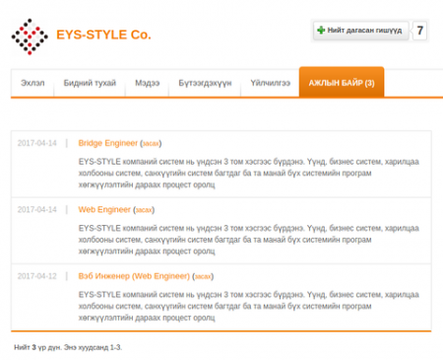Click the green plus follow icon
Image resolution: width=443 pixels, height=360 pixels.
click(321, 31)
